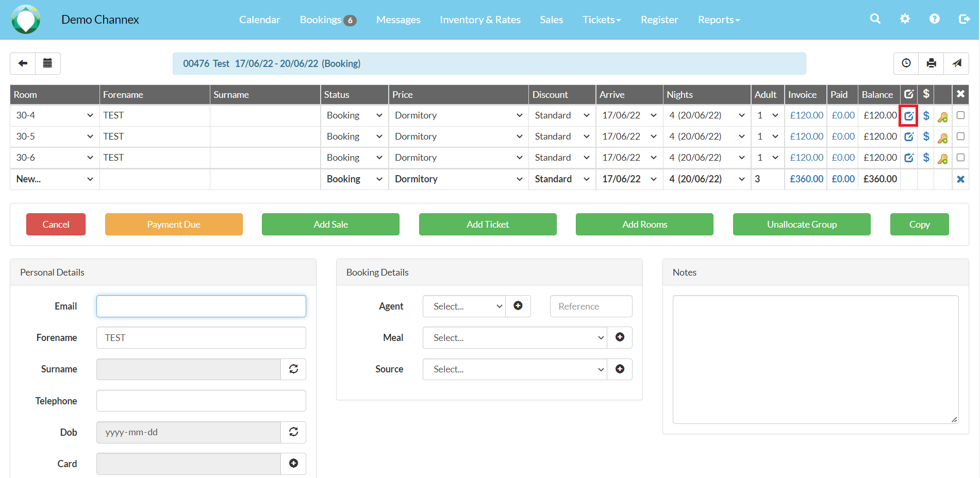Open the £360.00 total invoice link
Image resolution: width=980 pixels, height=478 pixels.
(806, 179)
